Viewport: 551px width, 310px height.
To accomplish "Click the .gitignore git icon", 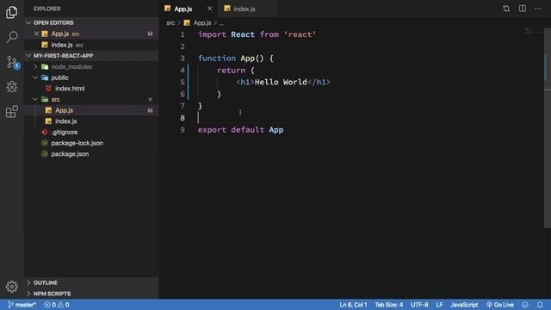I will point(45,132).
